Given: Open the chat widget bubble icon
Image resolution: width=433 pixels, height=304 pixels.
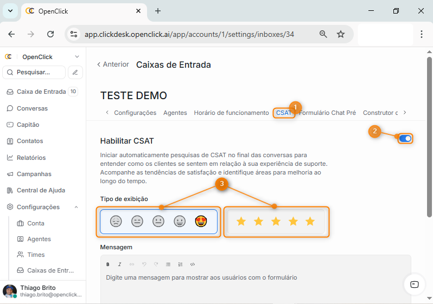Looking at the screenshot, I should [414, 284].
